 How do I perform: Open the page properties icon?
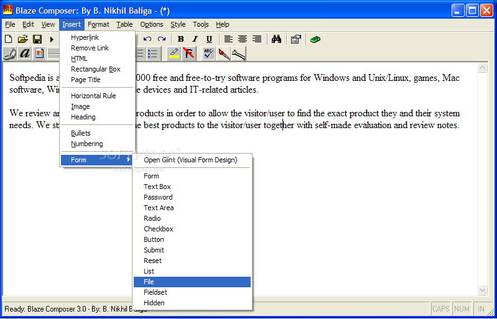pyautogui.click(x=295, y=39)
